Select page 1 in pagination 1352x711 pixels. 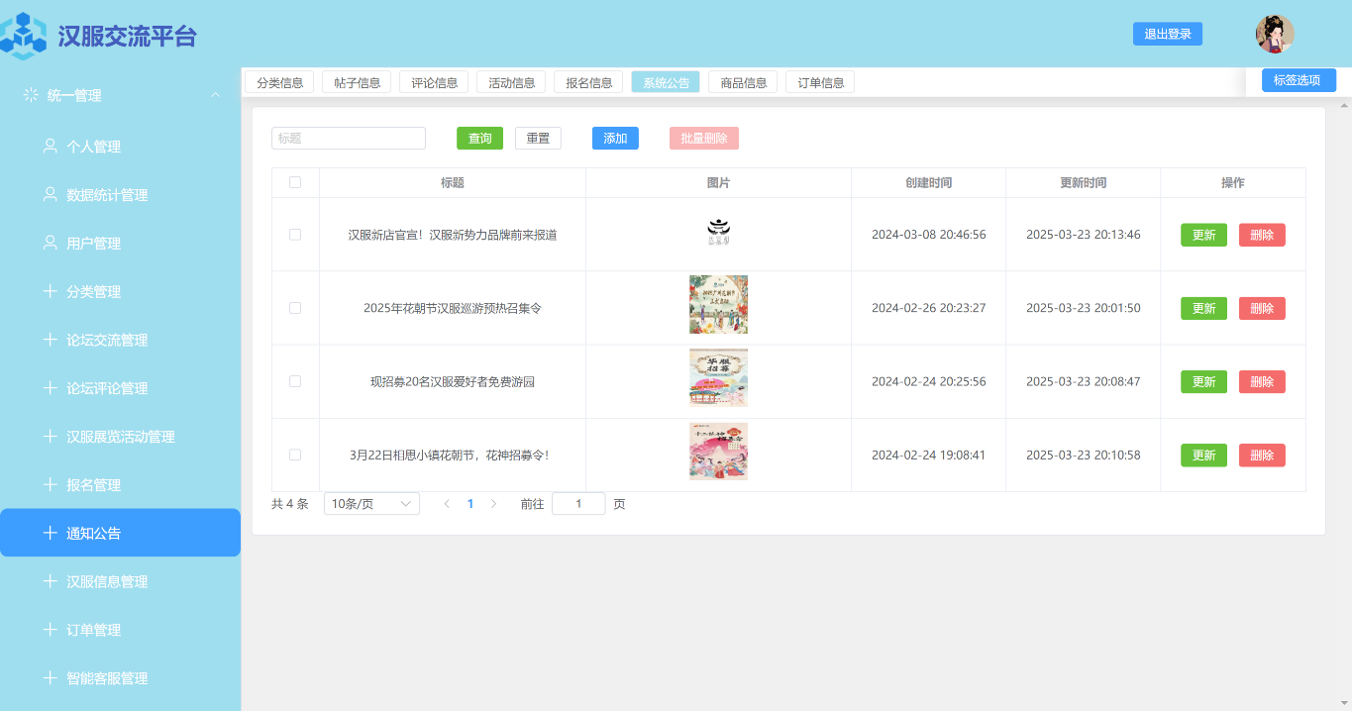coord(470,504)
